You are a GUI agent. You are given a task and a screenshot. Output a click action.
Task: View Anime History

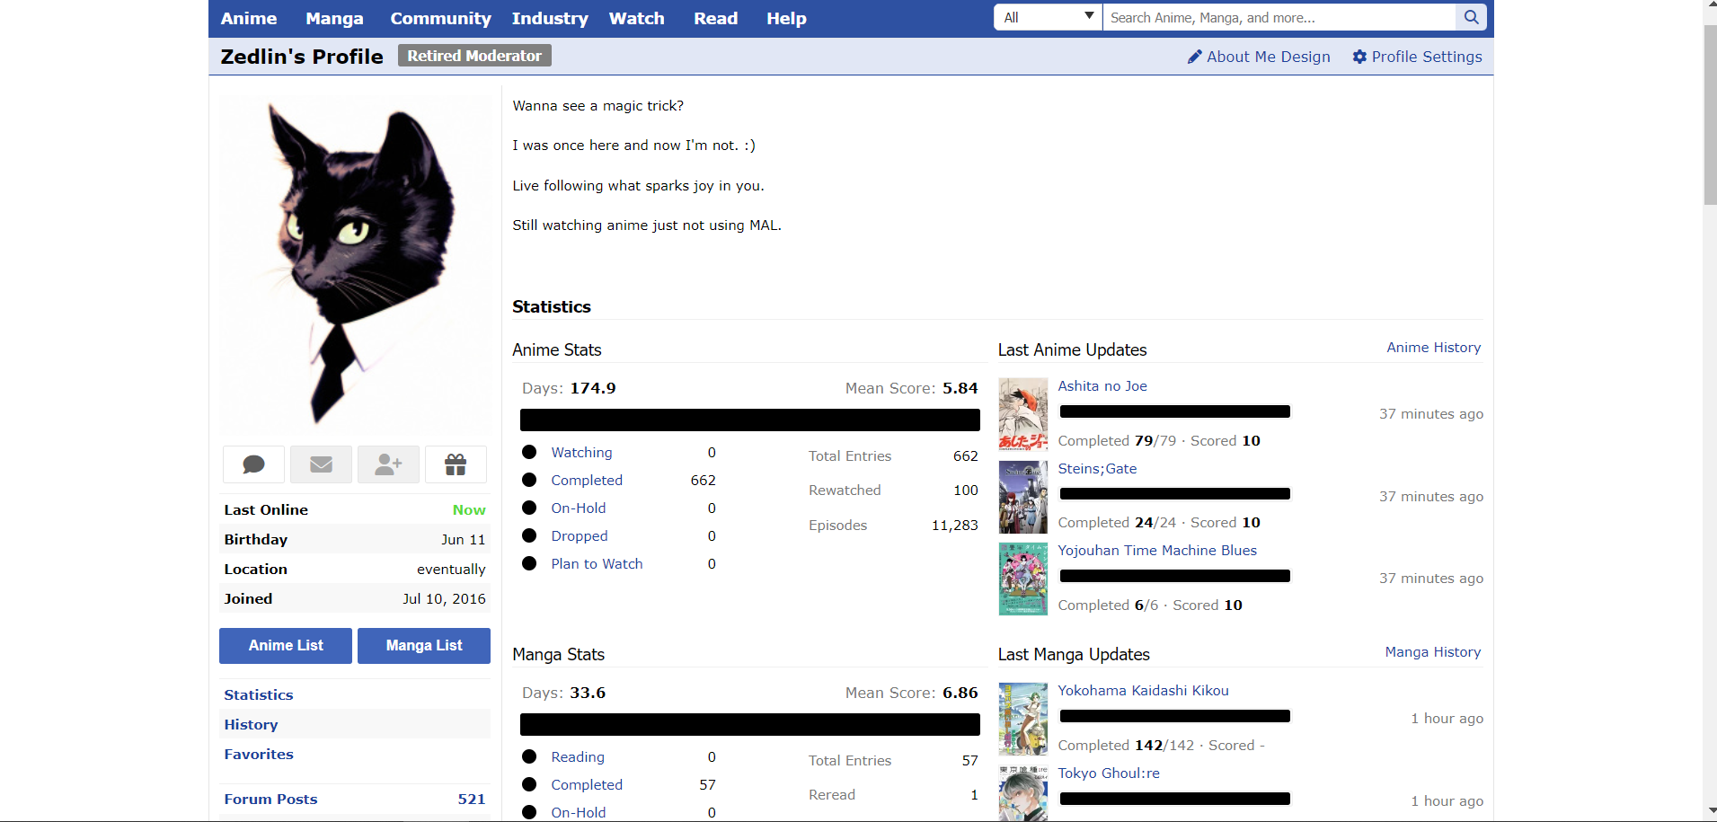click(x=1433, y=348)
